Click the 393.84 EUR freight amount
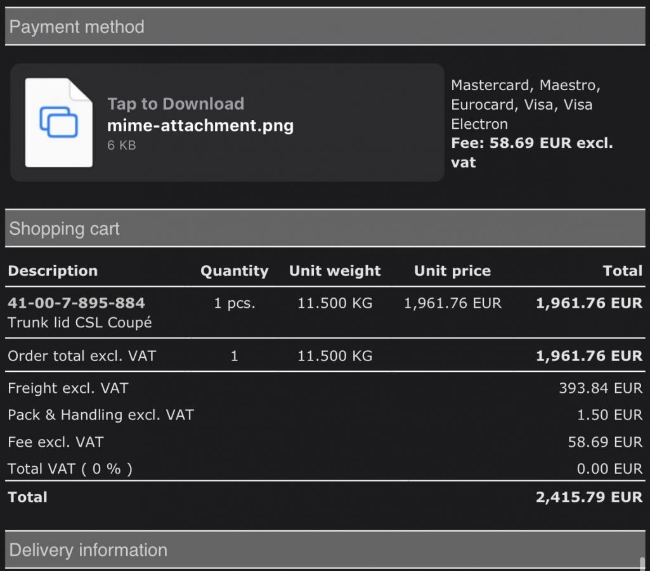The width and height of the screenshot is (650, 571). click(x=600, y=388)
